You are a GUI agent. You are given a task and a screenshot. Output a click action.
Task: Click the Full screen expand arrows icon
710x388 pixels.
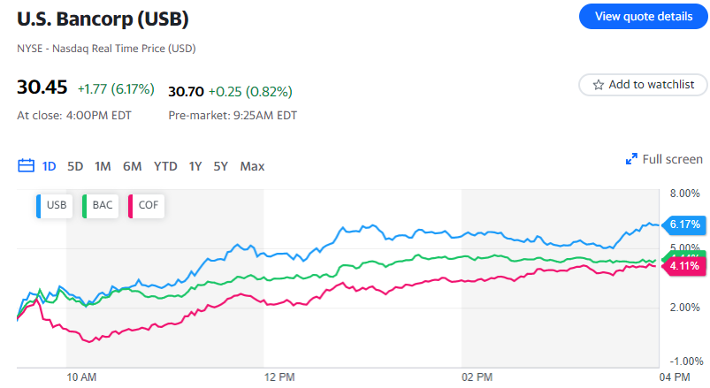631,159
